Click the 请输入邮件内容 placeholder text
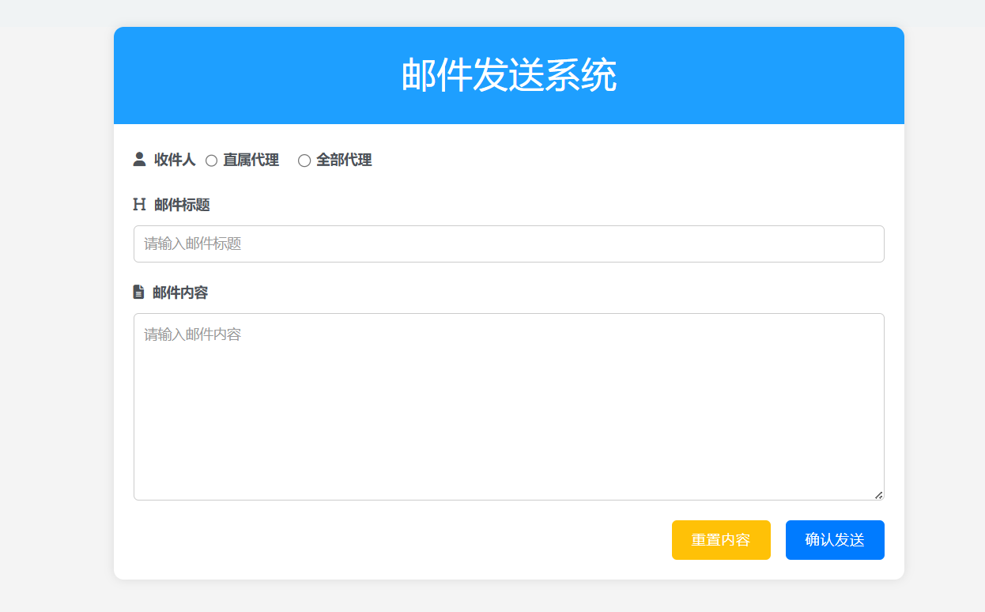The width and height of the screenshot is (985, 612). tap(192, 334)
